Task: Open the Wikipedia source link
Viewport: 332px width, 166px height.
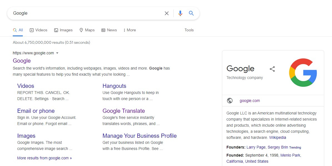Action: (278, 137)
